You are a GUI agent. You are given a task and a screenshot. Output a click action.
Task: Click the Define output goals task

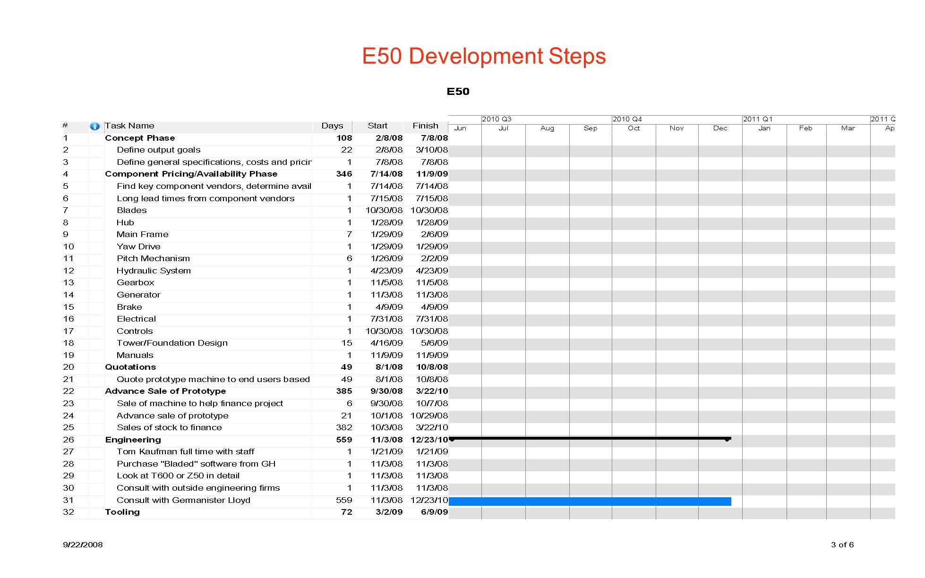click(159, 150)
